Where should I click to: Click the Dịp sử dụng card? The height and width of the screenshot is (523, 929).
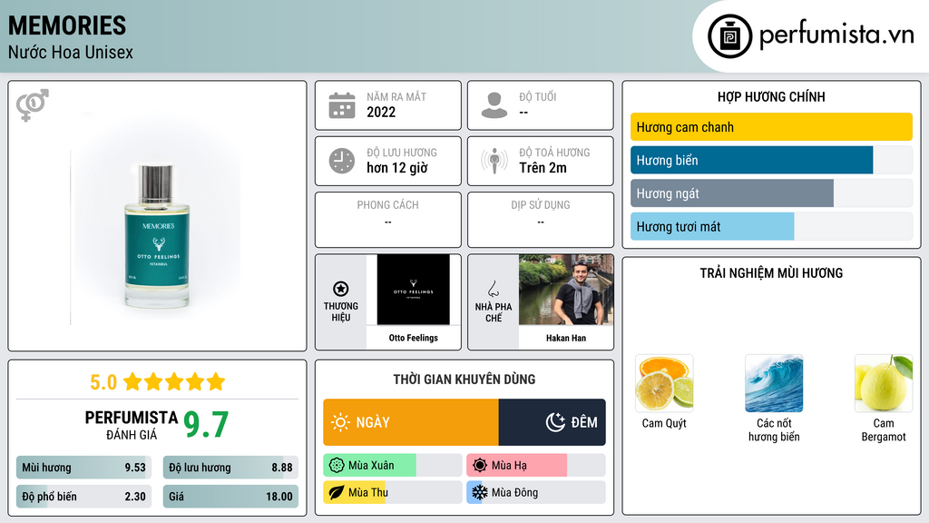pos(541,220)
